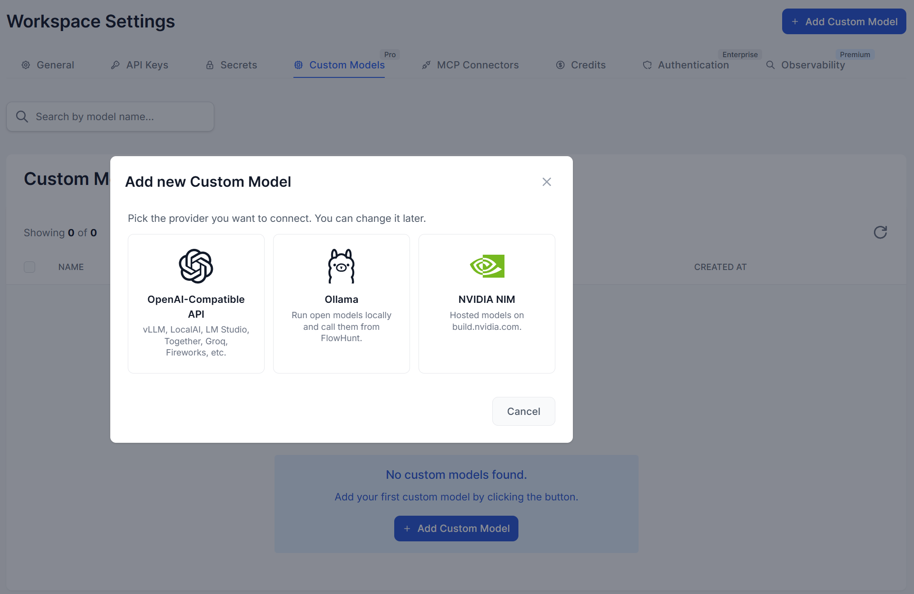This screenshot has height=594, width=914.
Task: Toggle the select-all checkbox in table header
Action: (30, 267)
